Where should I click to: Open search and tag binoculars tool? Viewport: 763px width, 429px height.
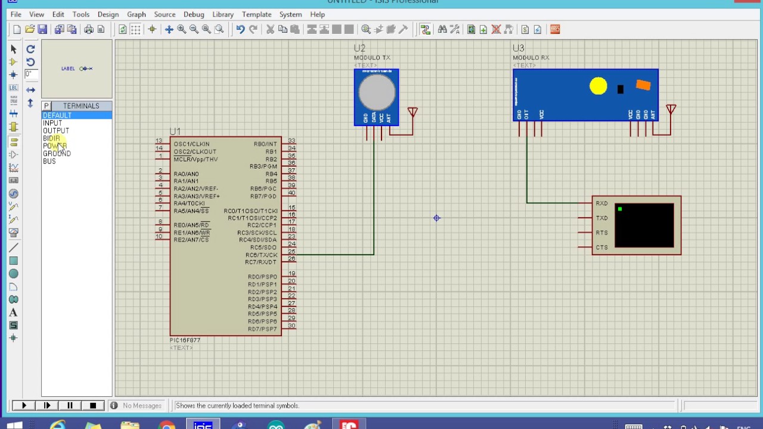(x=442, y=29)
